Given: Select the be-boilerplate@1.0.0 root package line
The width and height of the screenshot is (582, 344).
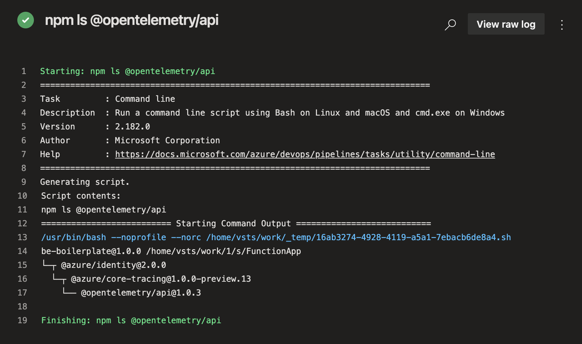Looking at the screenshot, I should 170,251.
